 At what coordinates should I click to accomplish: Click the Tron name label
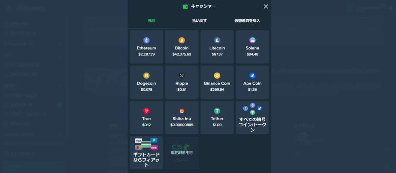[x=147, y=119]
